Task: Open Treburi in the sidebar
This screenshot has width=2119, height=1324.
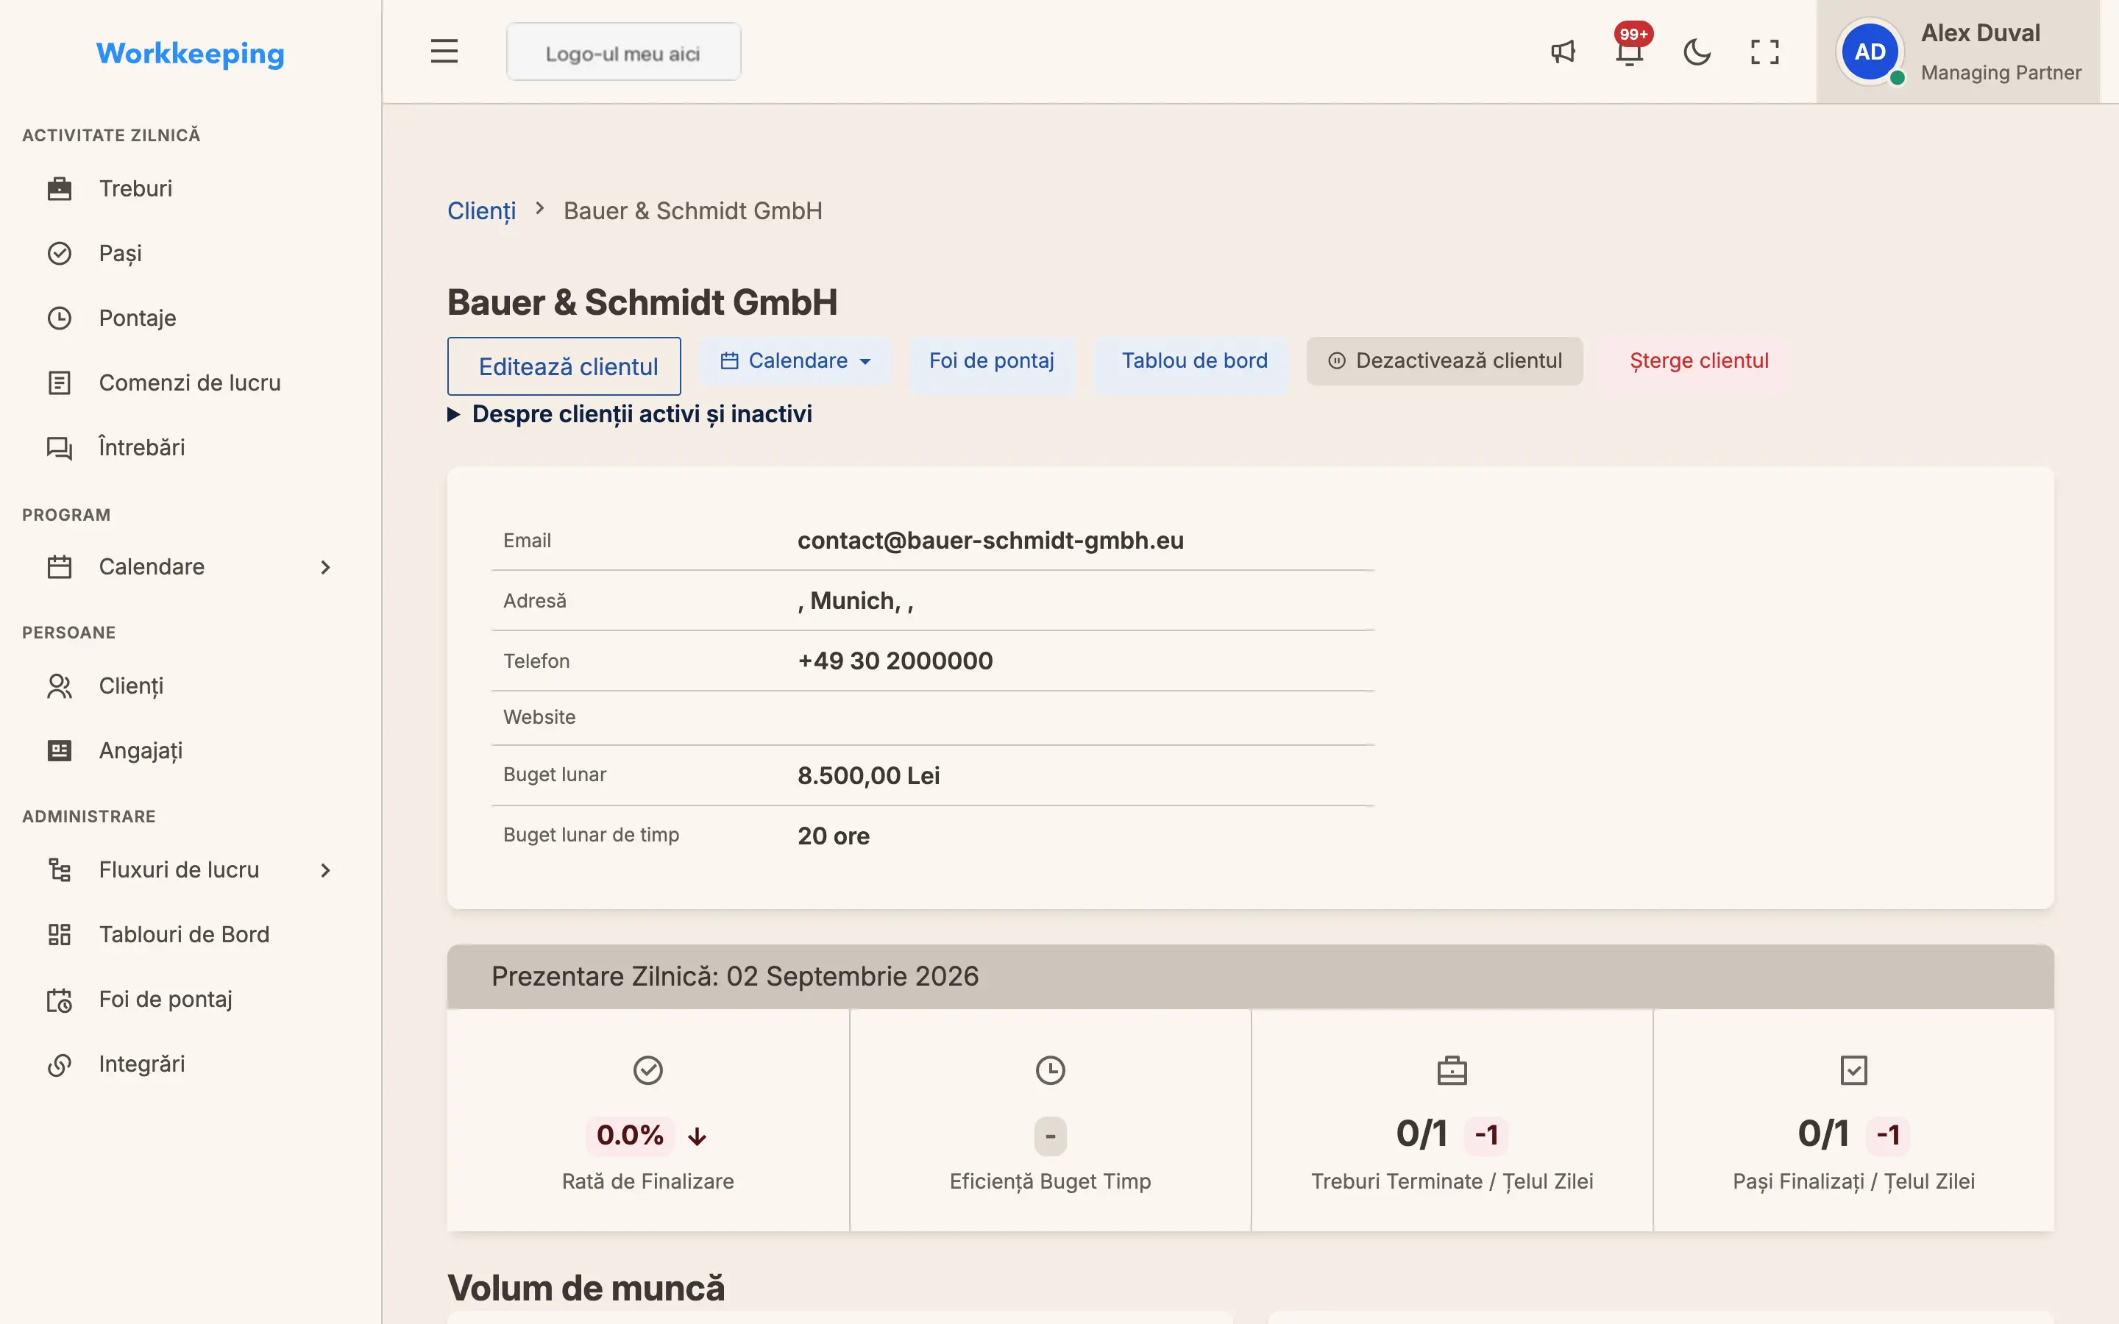Action: (x=135, y=188)
